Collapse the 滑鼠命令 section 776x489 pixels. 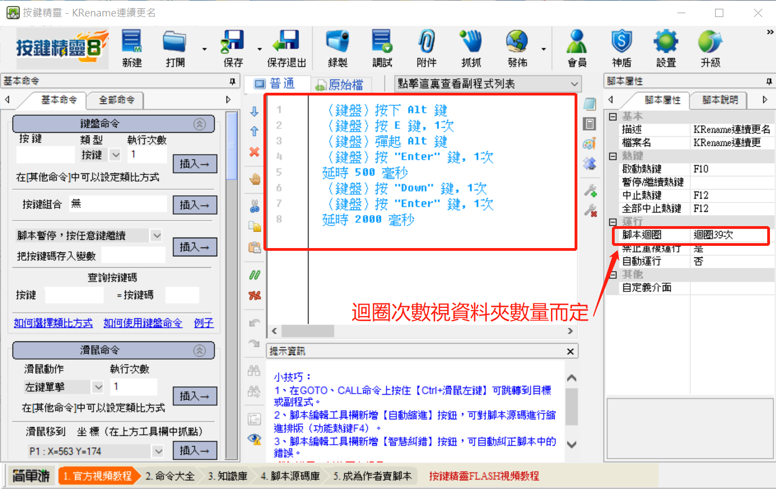click(200, 350)
